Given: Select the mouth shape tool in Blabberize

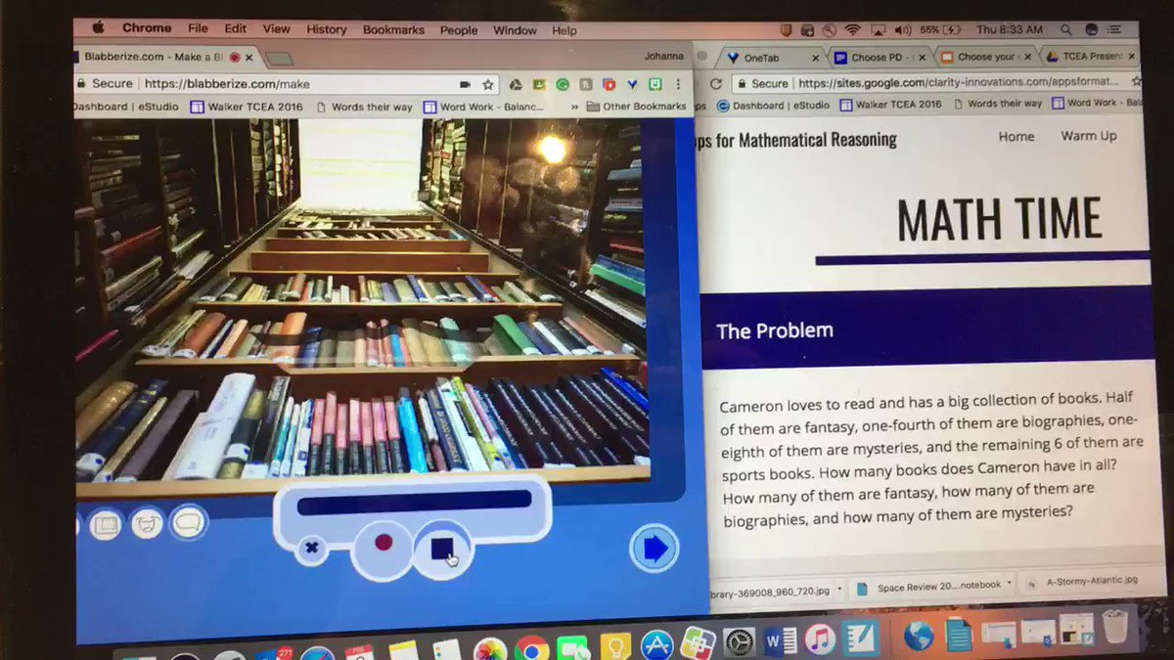Looking at the screenshot, I should [147, 524].
